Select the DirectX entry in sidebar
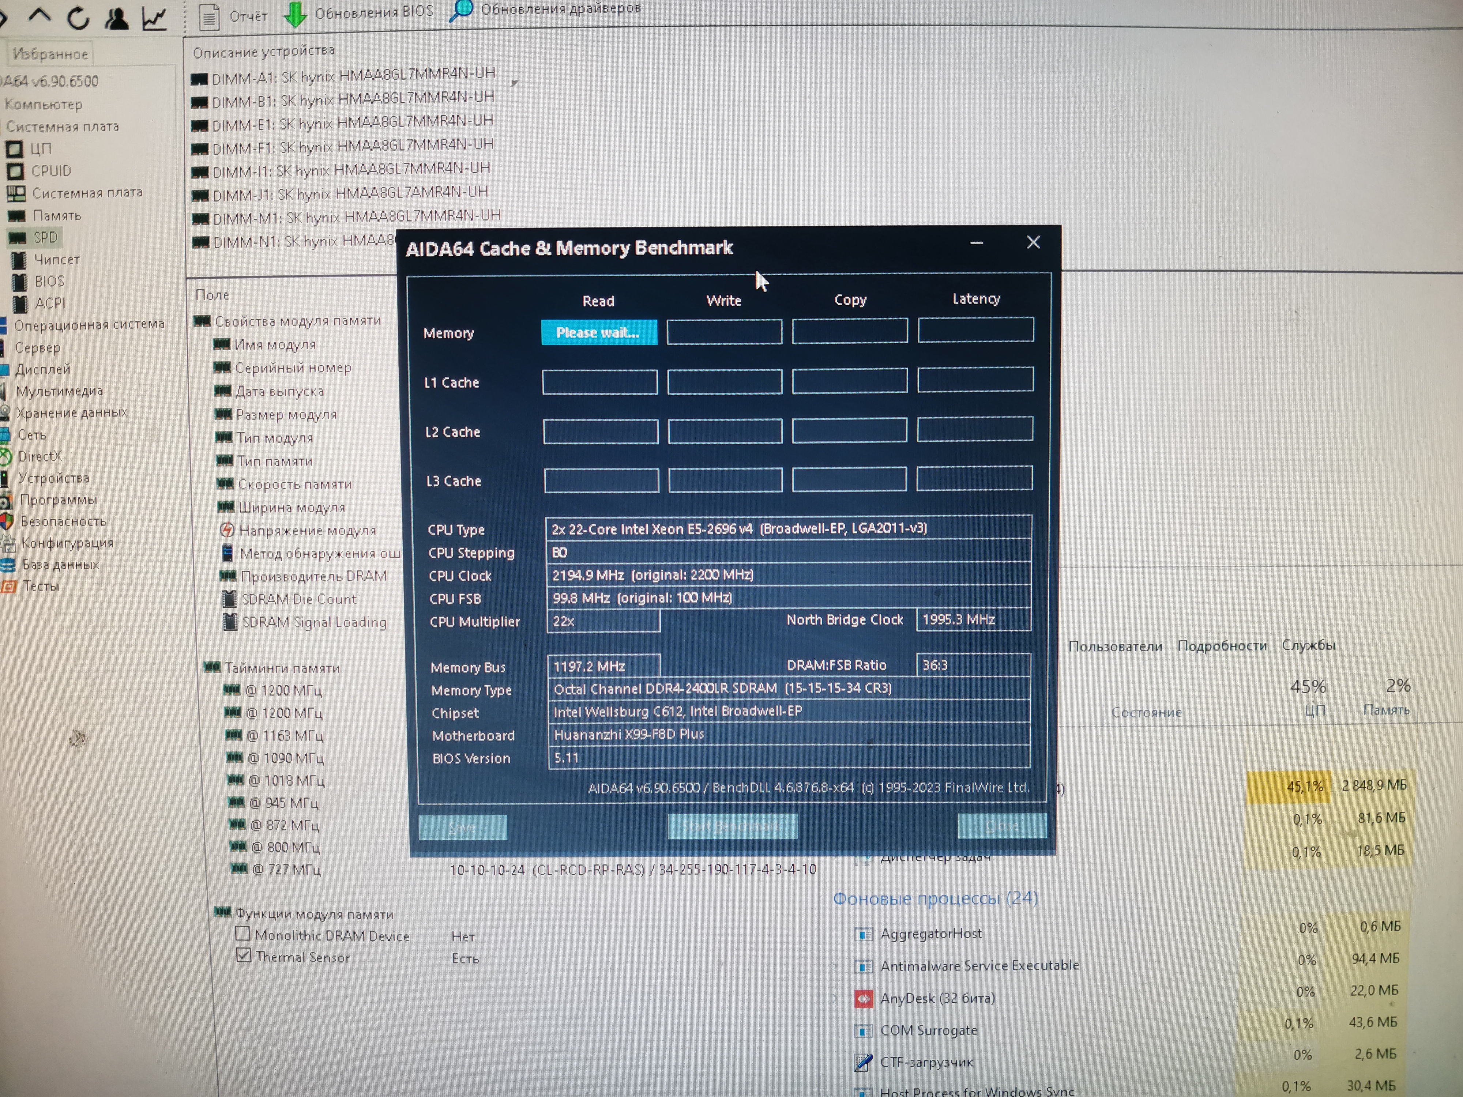The width and height of the screenshot is (1463, 1097). click(x=40, y=456)
